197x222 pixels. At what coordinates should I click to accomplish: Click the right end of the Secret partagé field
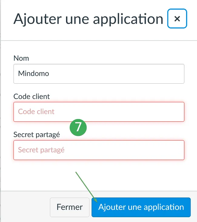[163, 150]
